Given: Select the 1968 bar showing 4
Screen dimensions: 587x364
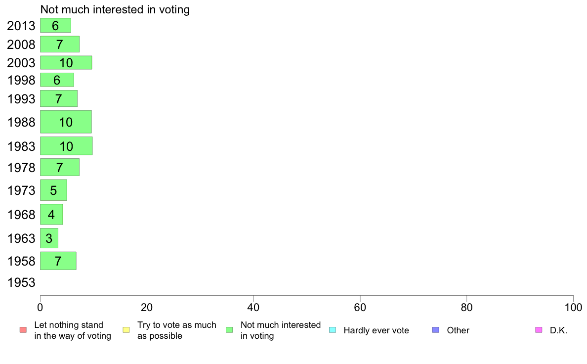Looking at the screenshot, I should click(x=51, y=215).
